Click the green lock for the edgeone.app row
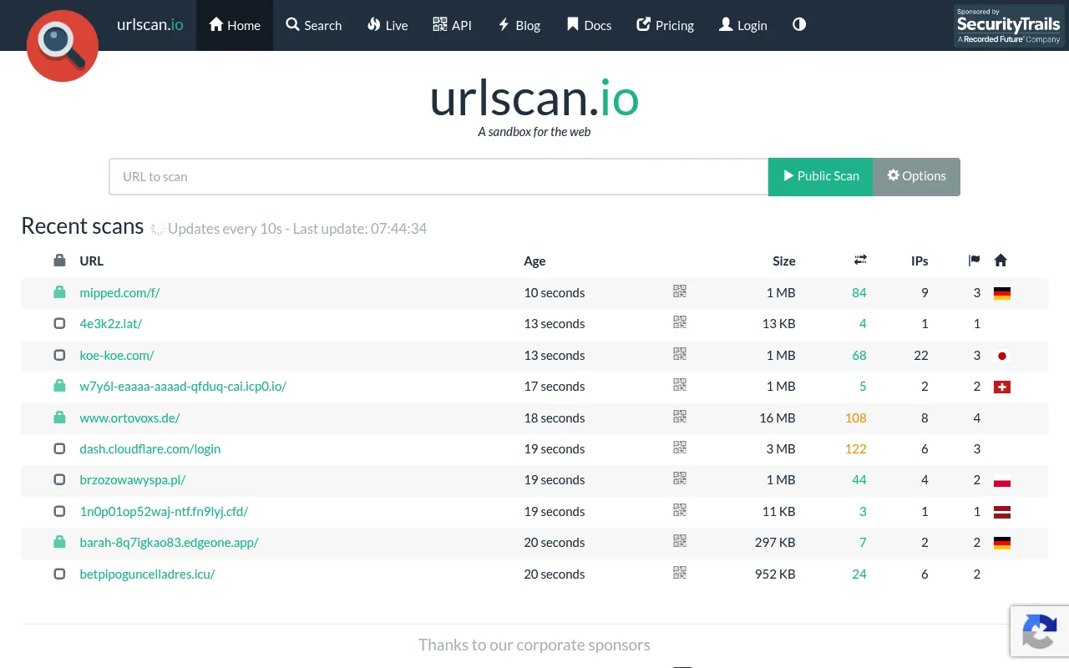 [59, 542]
